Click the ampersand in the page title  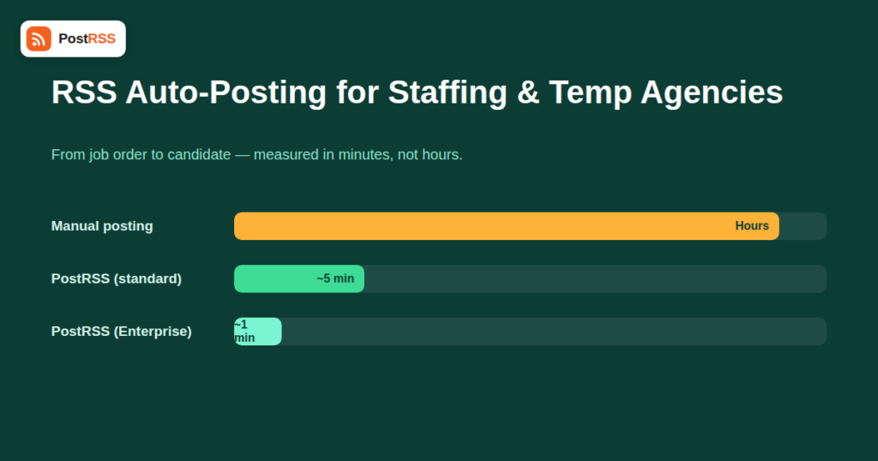point(528,92)
